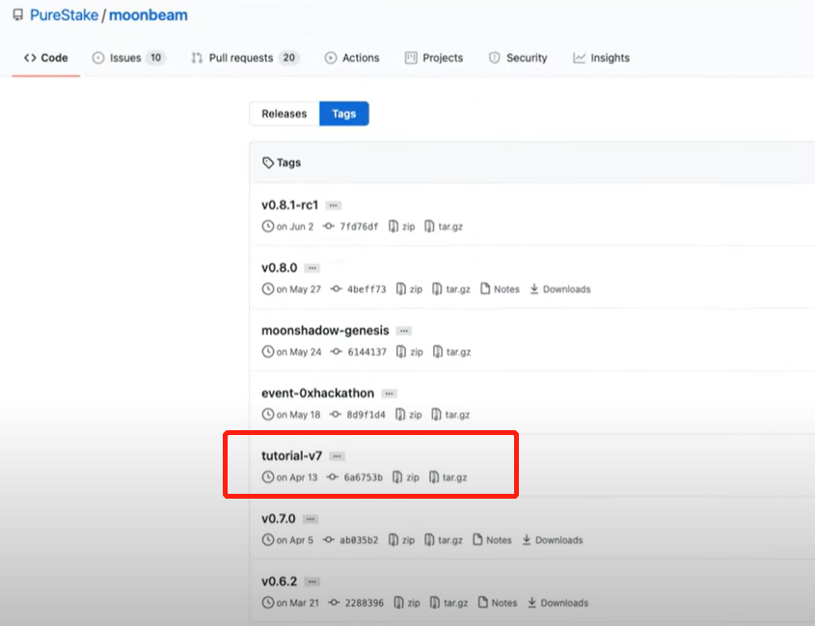
Task: Click the 'on Mar 21' date text
Action: pyautogui.click(x=297, y=603)
